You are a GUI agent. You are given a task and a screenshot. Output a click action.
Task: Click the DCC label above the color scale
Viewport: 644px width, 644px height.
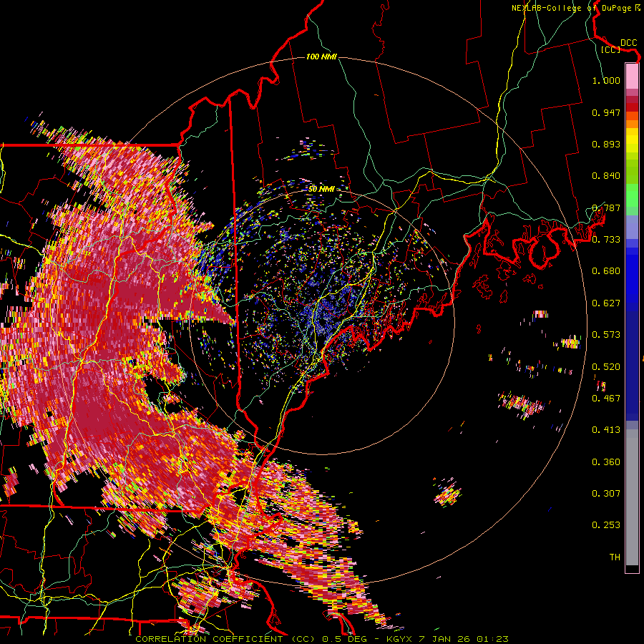click(629, 43)
